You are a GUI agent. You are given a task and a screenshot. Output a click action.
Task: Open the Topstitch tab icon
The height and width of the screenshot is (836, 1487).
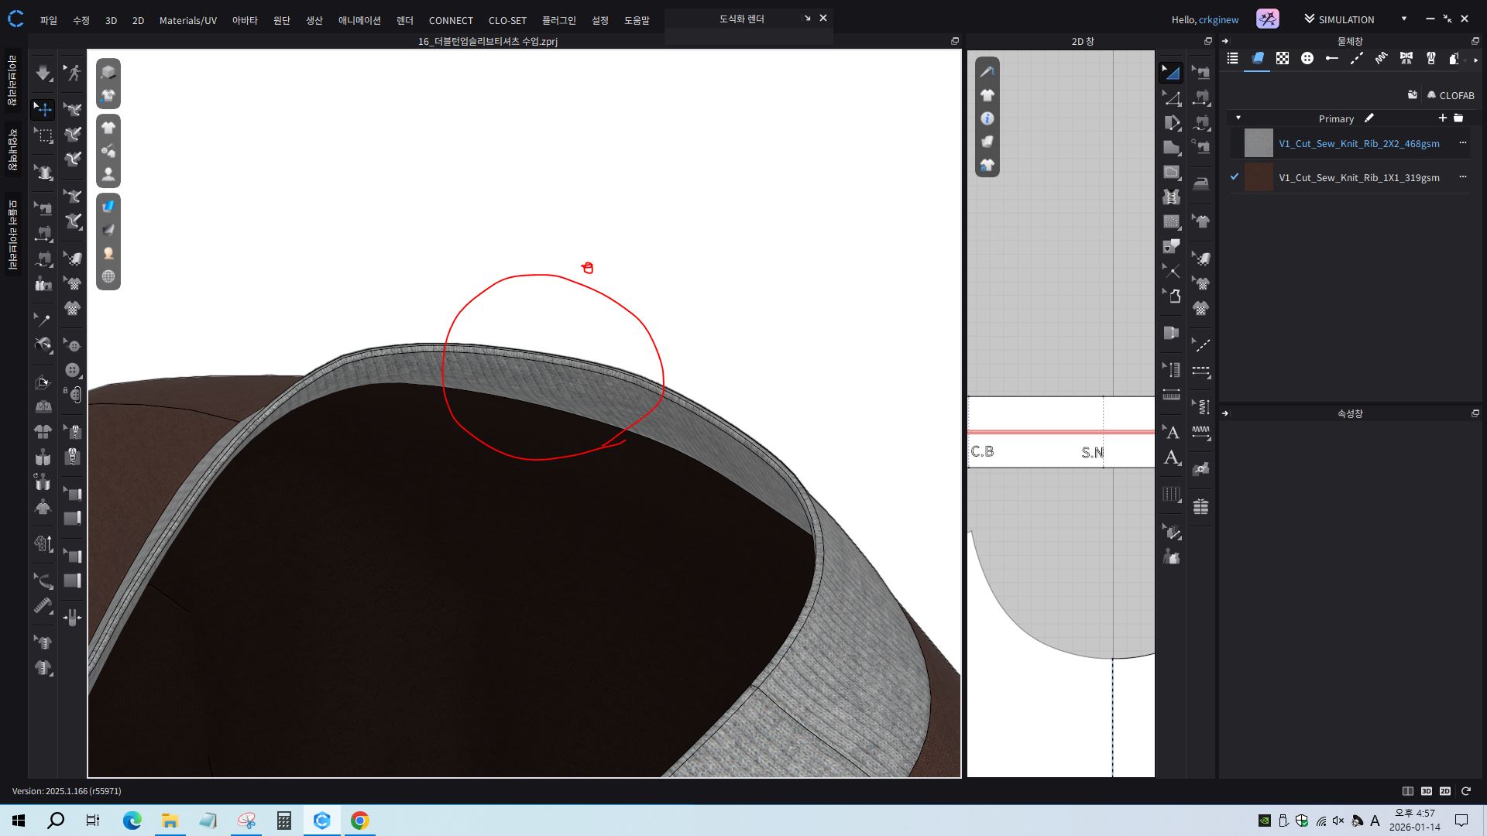click(x=1357, y=59)
